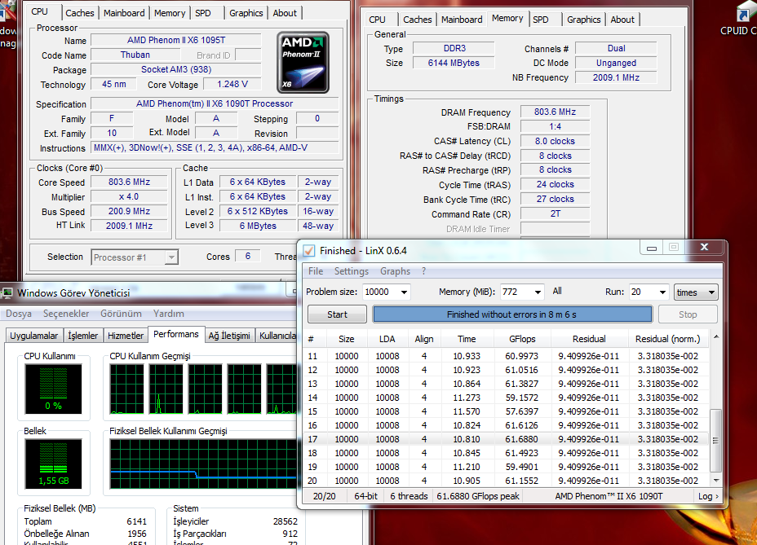Select result row 20 in LinX table
Image resolution: width=757 pixels, height=545 pixels.
[x=506, y=481]
